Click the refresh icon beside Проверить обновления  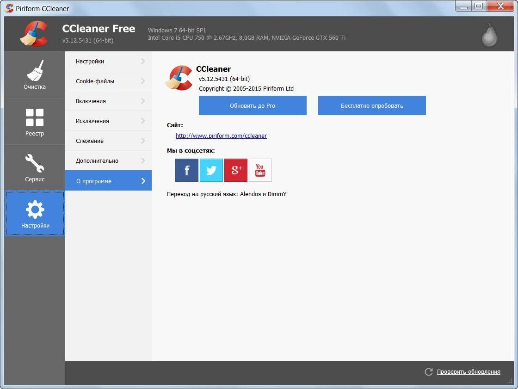coord(429,372)
